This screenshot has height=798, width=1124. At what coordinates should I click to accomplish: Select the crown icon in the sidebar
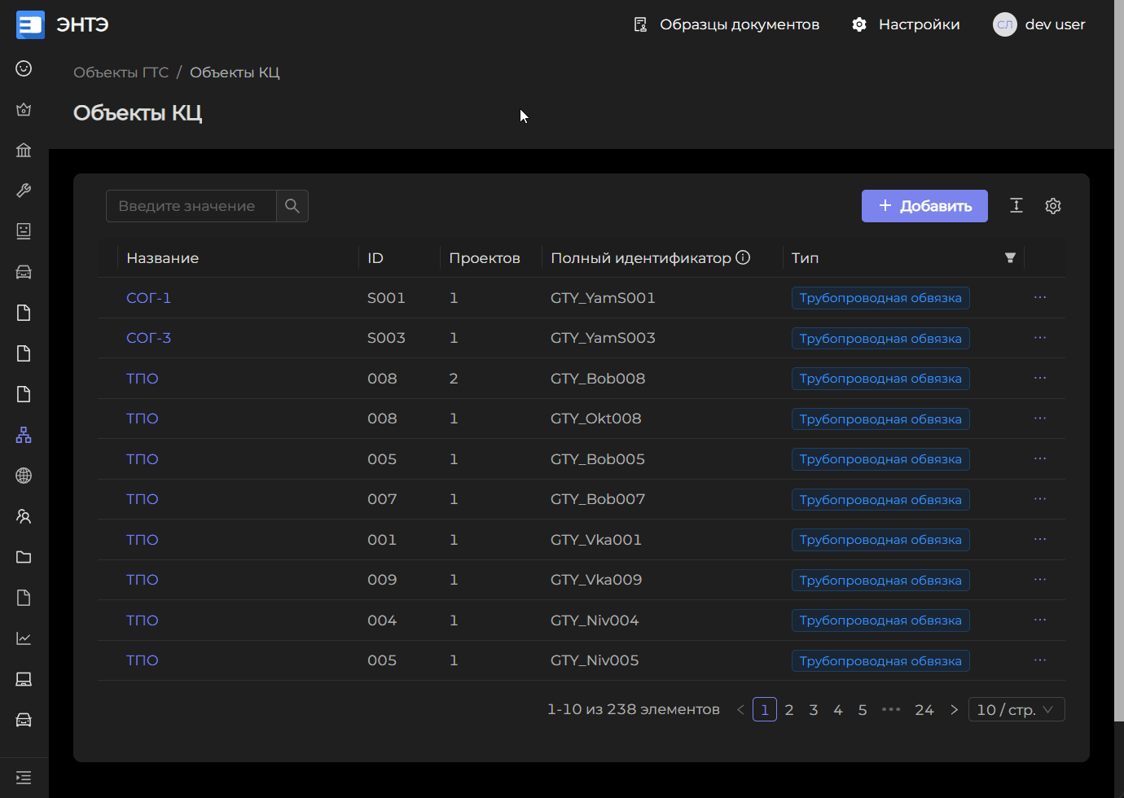click(24, 109)
